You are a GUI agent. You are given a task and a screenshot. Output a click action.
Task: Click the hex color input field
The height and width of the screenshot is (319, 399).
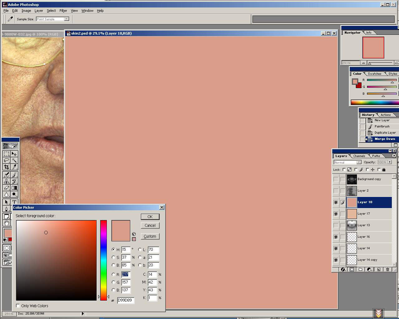pos(125,300)
